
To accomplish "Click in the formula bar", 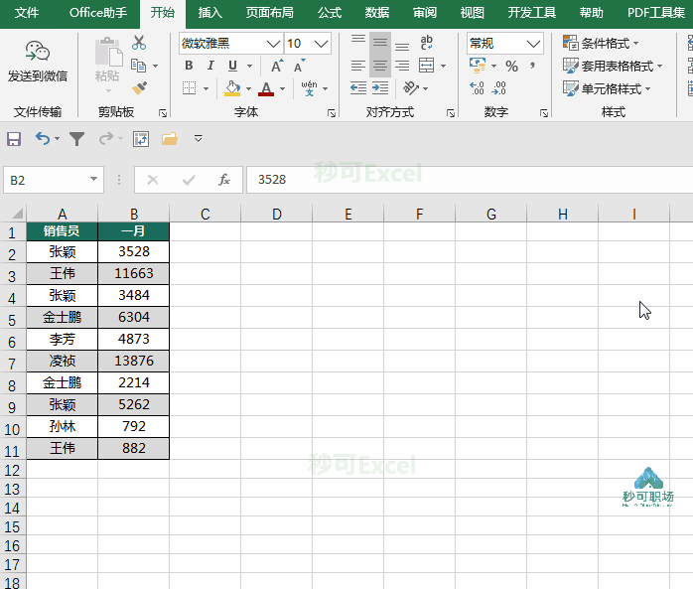I will coord(470,180).
